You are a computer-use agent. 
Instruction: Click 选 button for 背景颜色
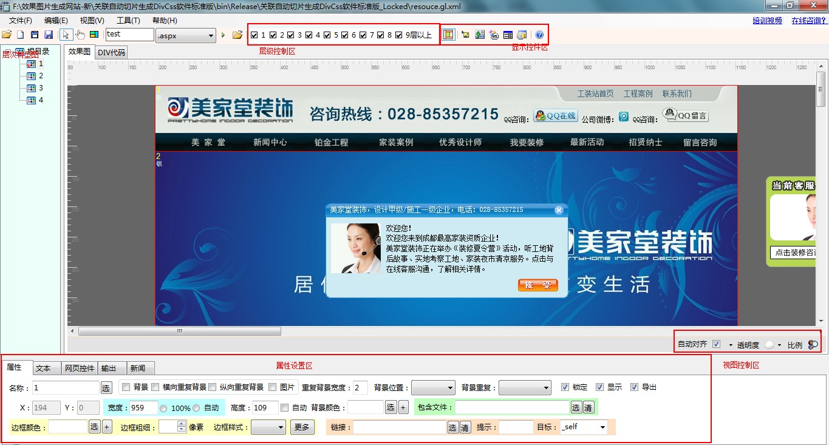(391, 408)
